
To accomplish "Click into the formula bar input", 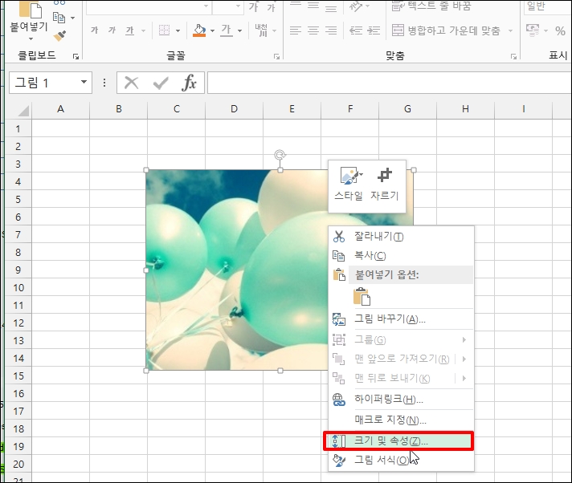I will tap(390, 83).
